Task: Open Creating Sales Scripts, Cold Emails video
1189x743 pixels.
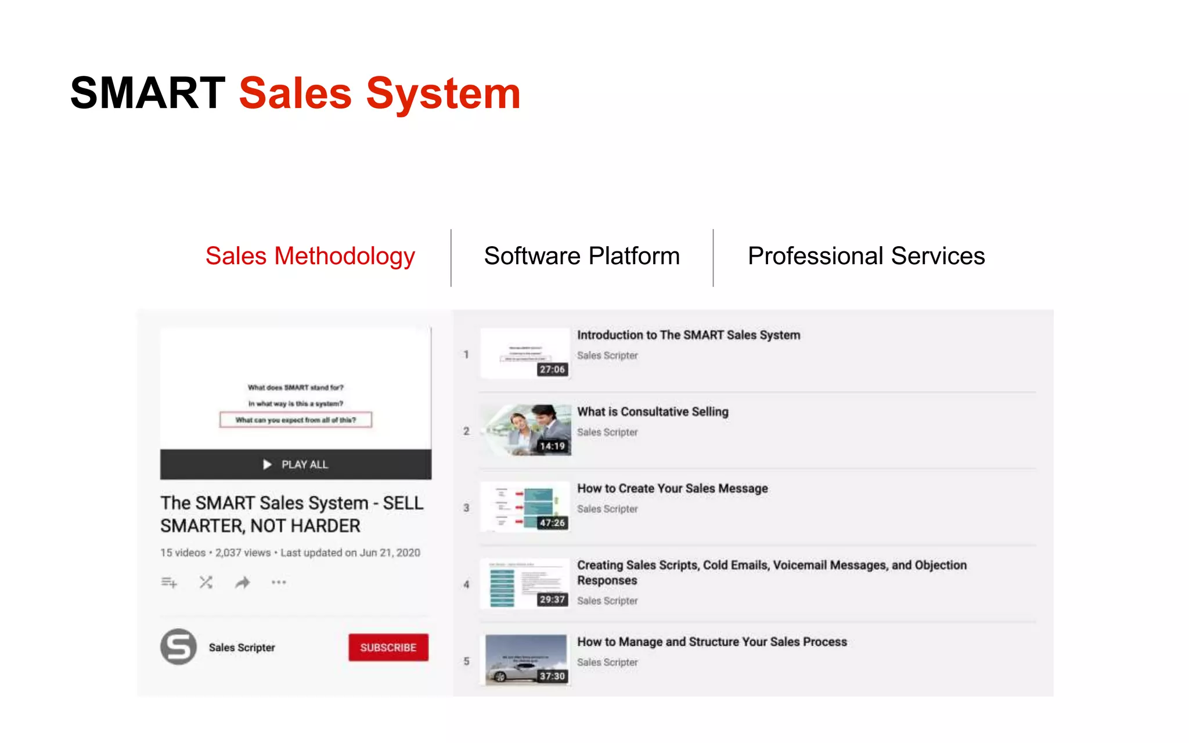Action: [x=772, y=572]
